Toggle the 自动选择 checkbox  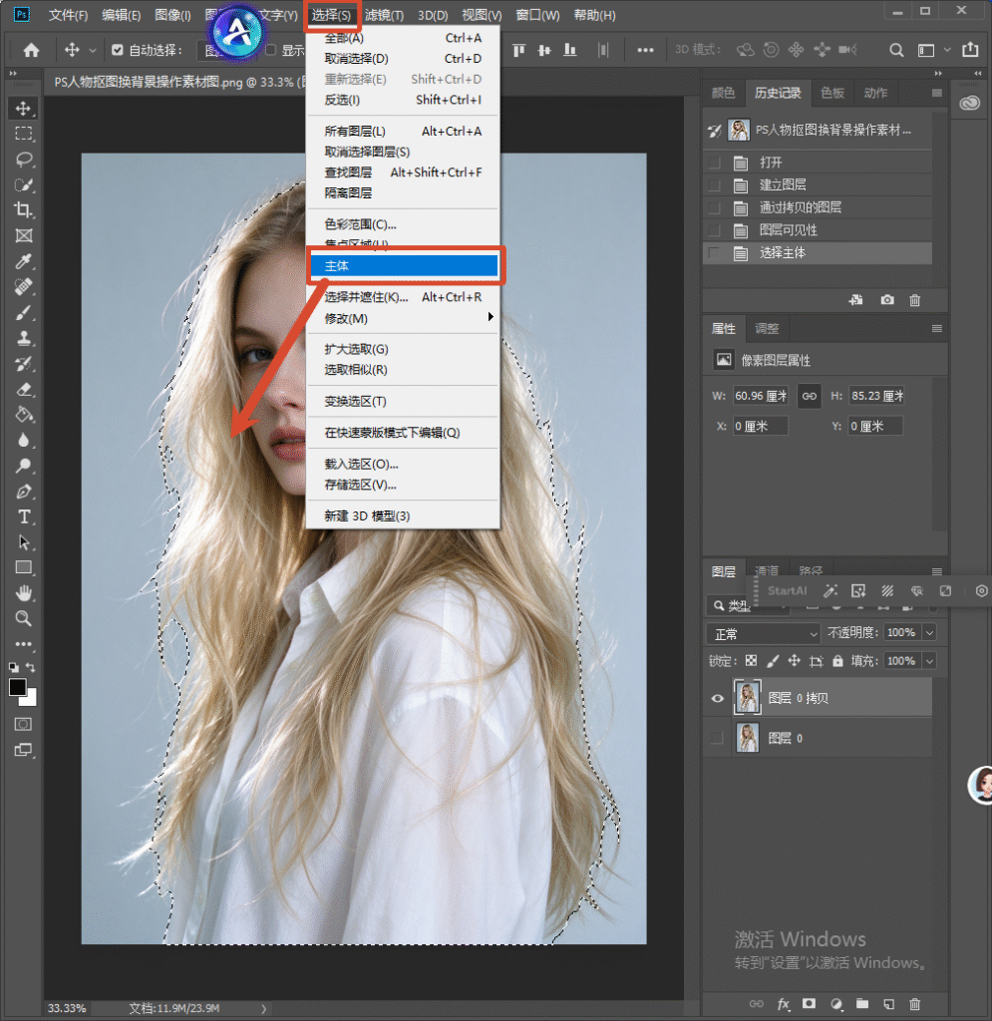[x=118, y=50]
